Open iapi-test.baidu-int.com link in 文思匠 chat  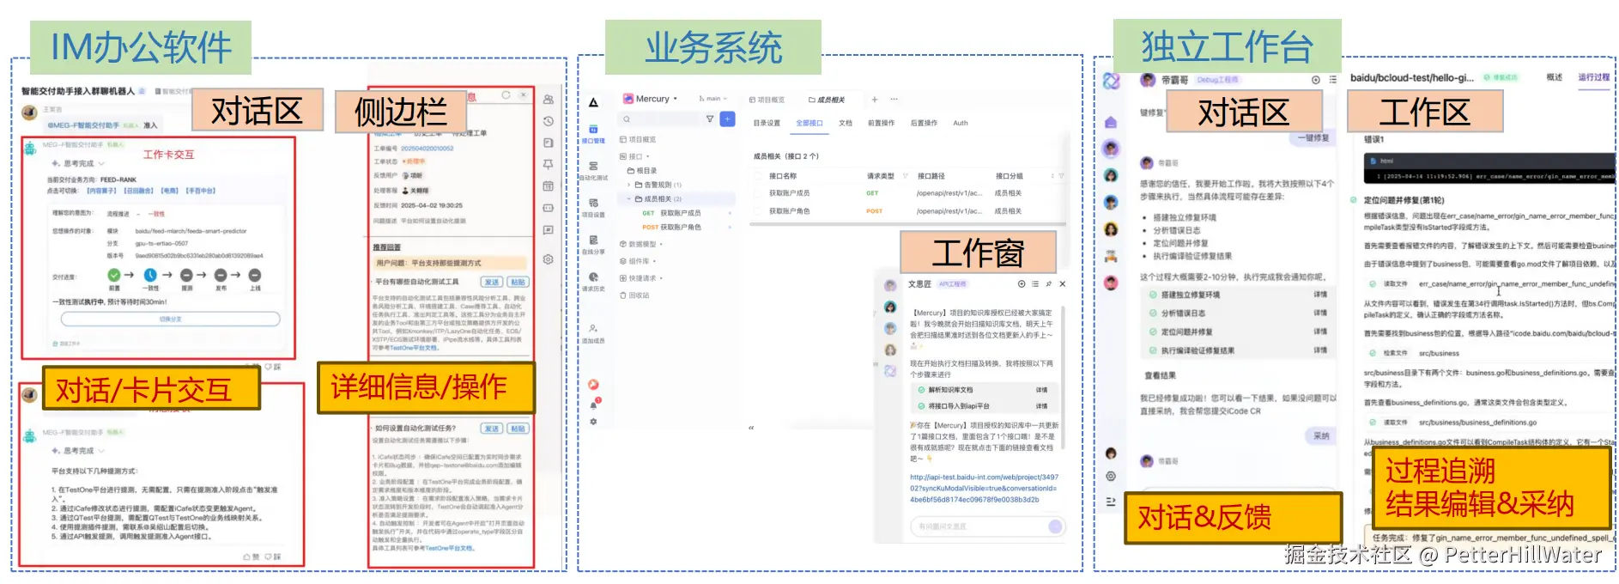pyautogui.click(x=984, y=488)
